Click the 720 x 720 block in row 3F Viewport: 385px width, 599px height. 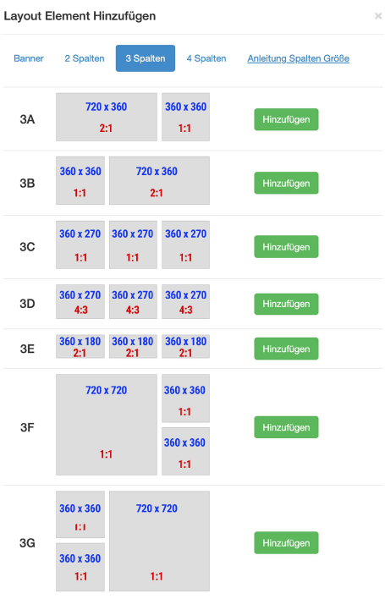coord(107,425)
